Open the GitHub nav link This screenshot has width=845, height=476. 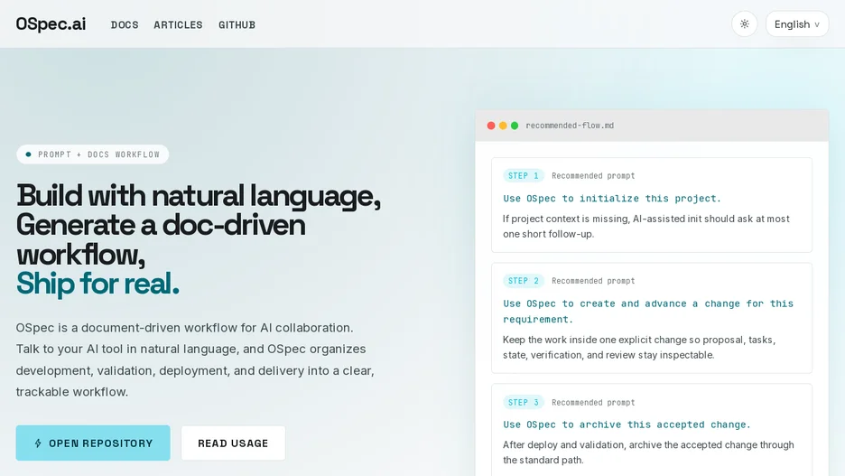[x=237, y=24]
